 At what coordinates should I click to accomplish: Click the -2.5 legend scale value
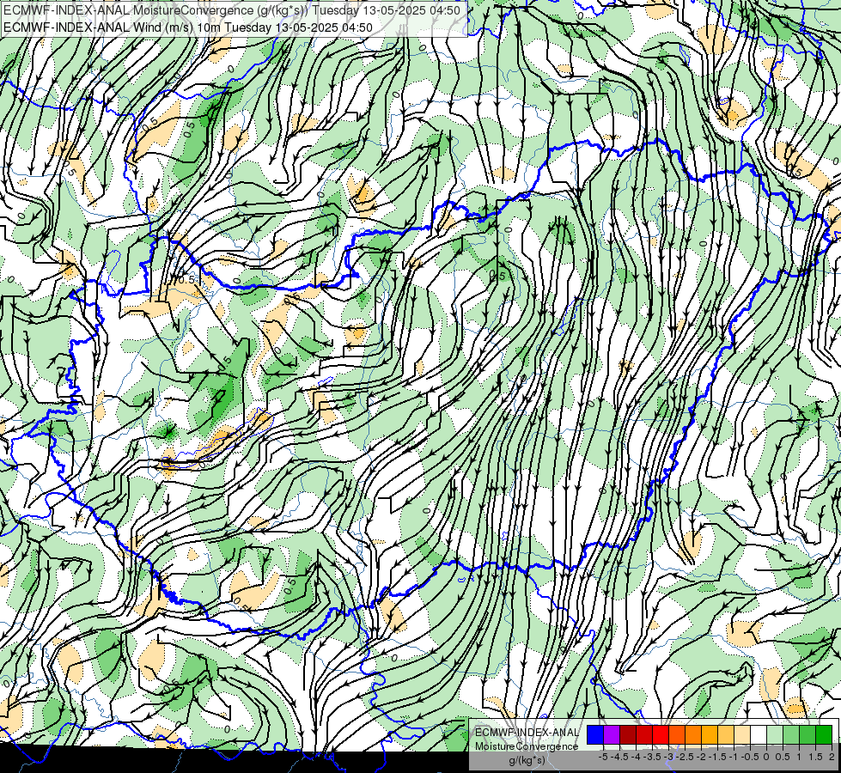[686, 757]
